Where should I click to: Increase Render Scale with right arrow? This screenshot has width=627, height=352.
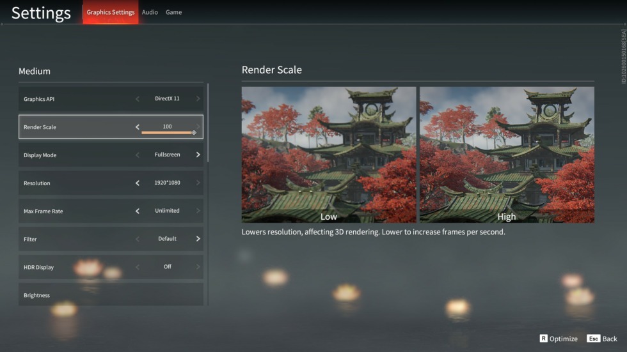click(198, 126)
